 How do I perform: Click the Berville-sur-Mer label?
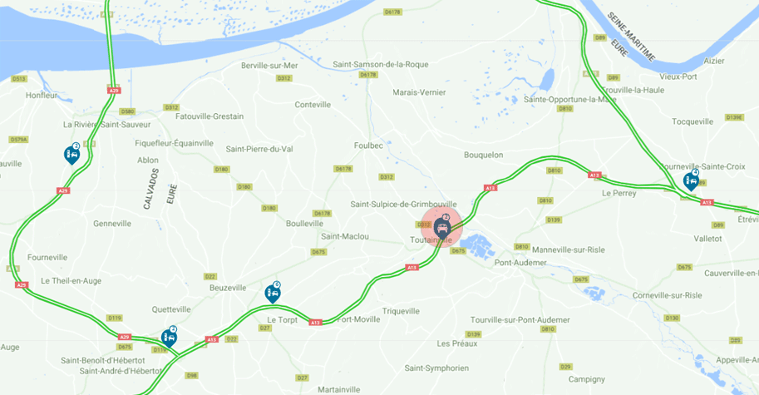click(269, 66)
